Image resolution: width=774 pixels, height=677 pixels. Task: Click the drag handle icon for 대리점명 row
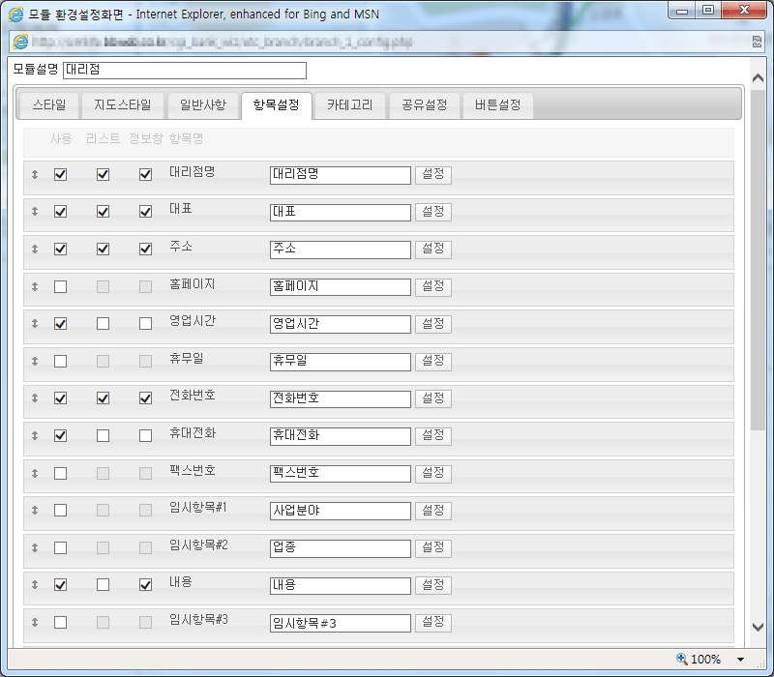click(x=35, y=175)
